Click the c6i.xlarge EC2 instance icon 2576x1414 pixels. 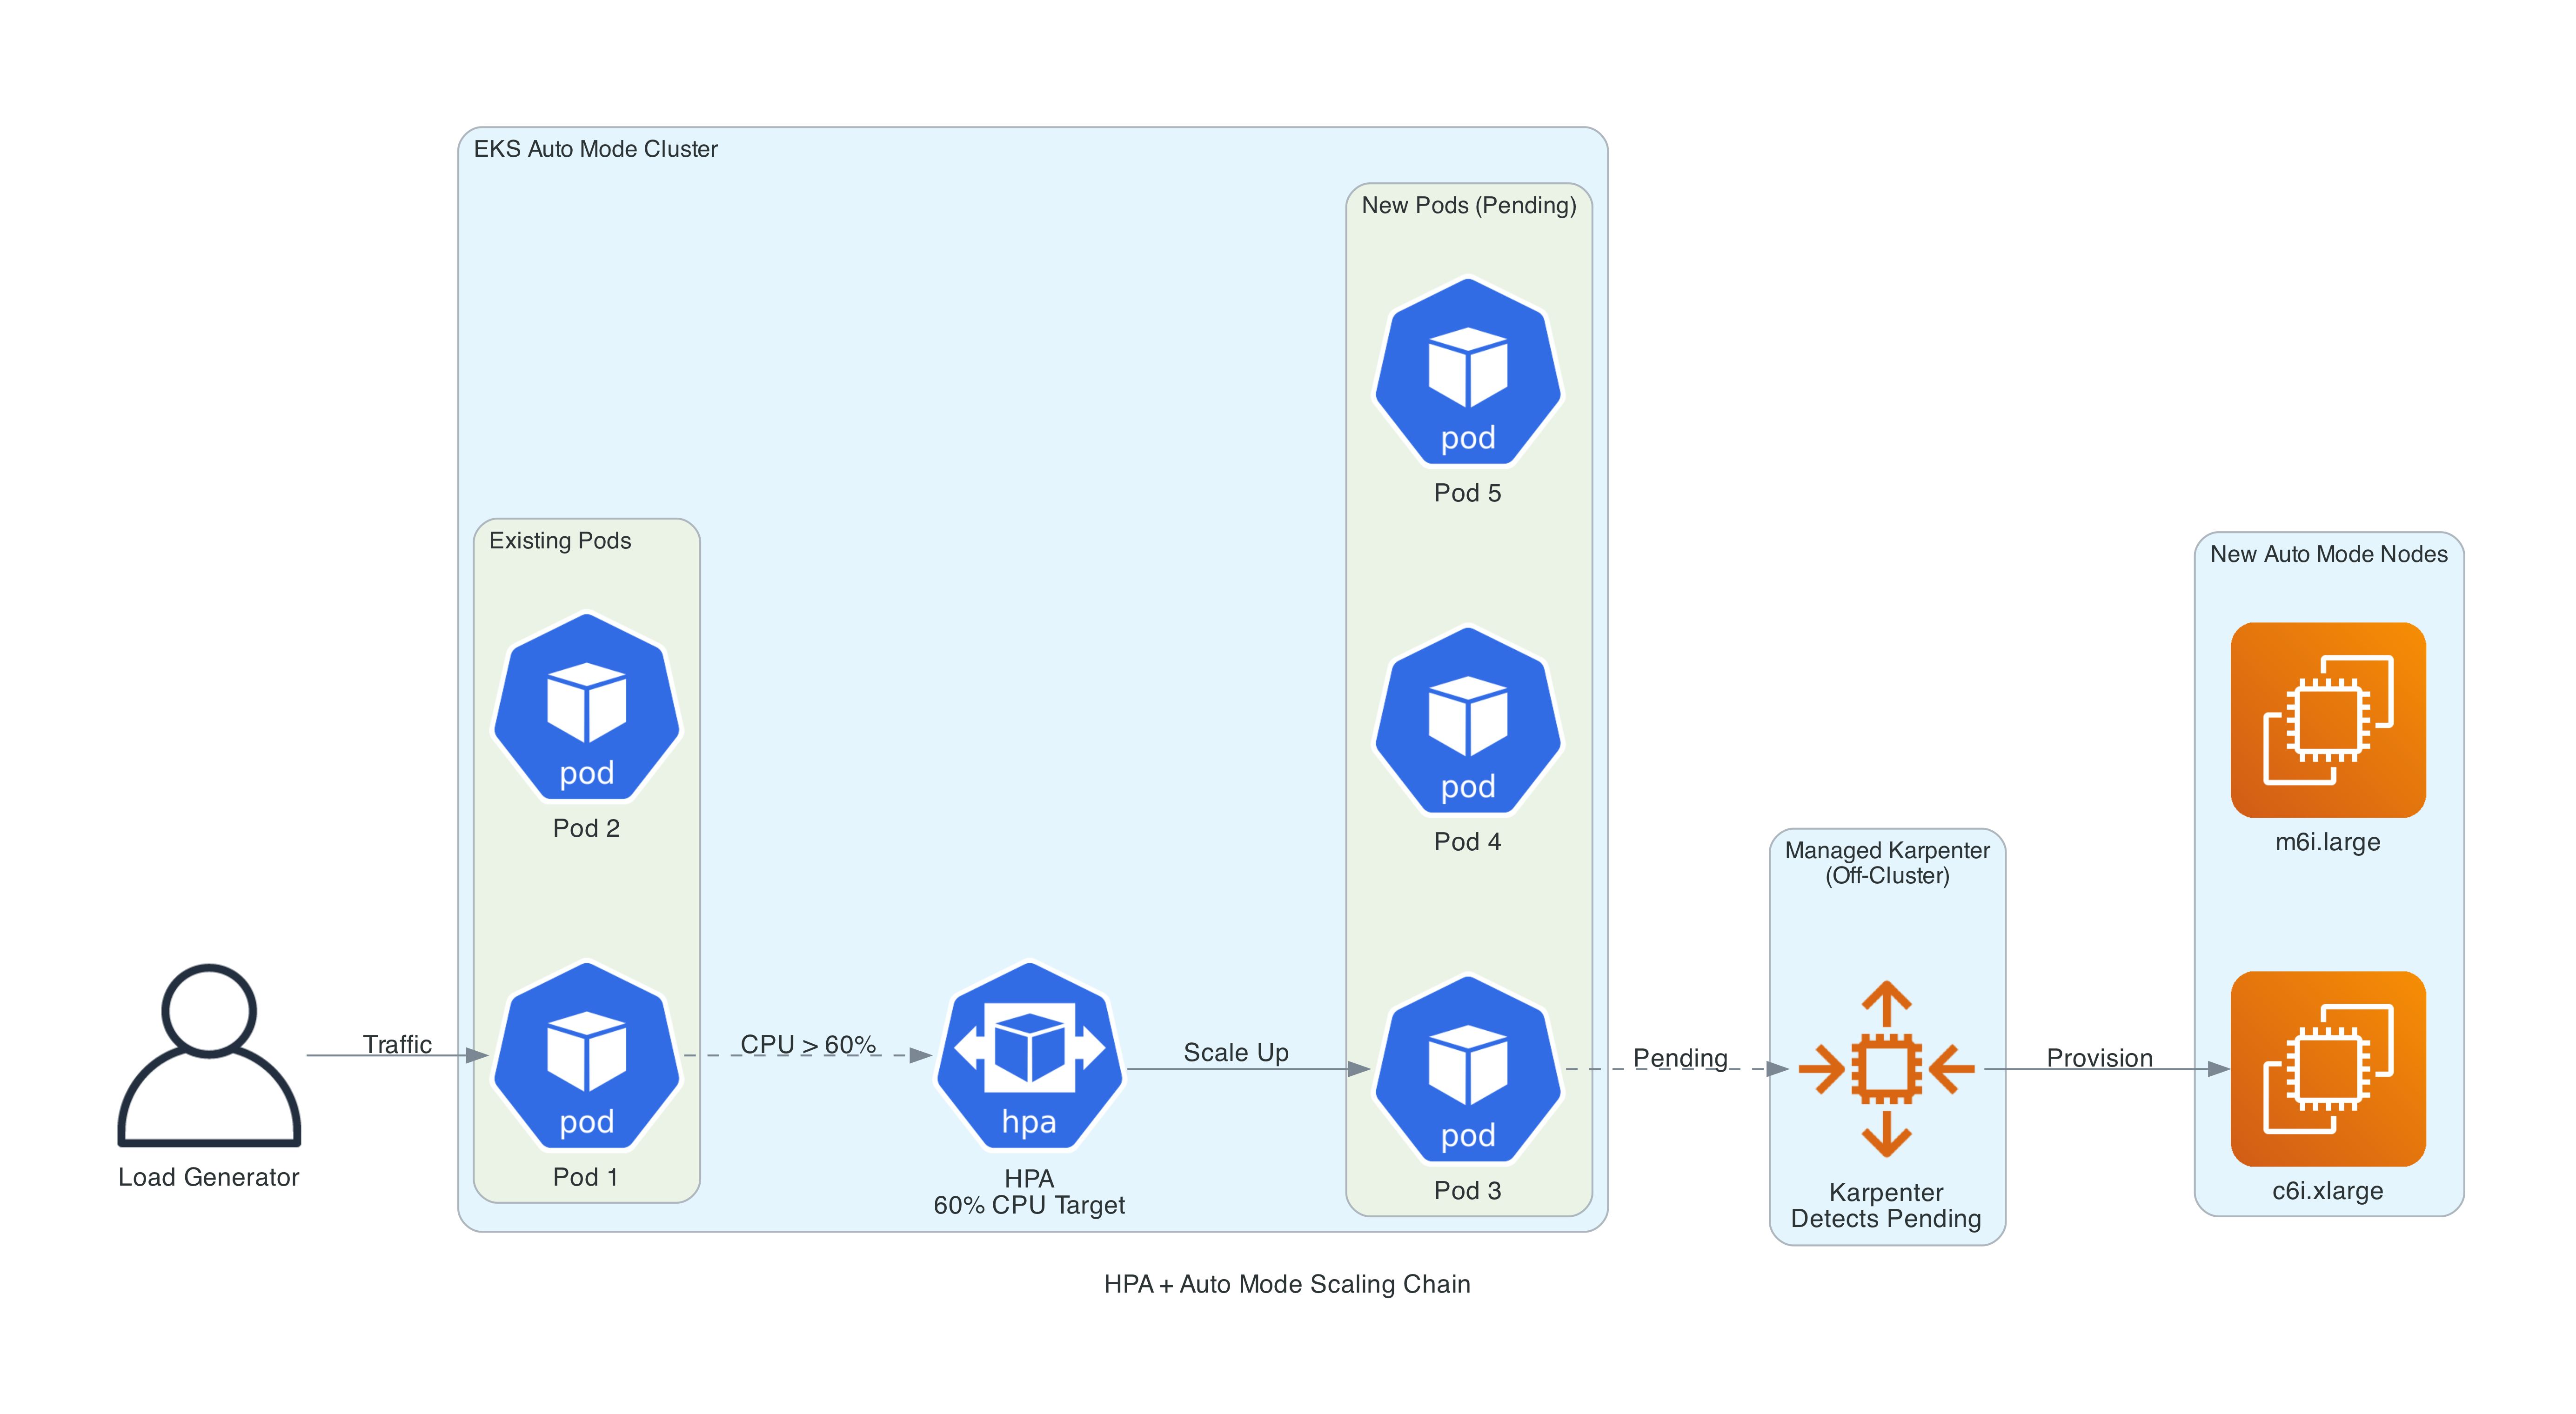click(2327, 1069)
